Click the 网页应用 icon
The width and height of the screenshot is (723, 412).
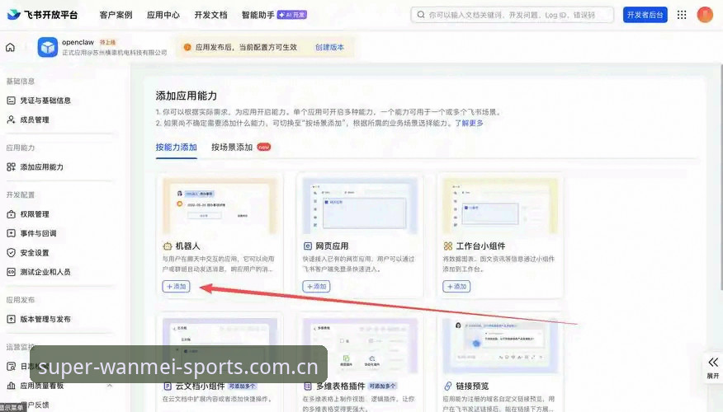308,246
